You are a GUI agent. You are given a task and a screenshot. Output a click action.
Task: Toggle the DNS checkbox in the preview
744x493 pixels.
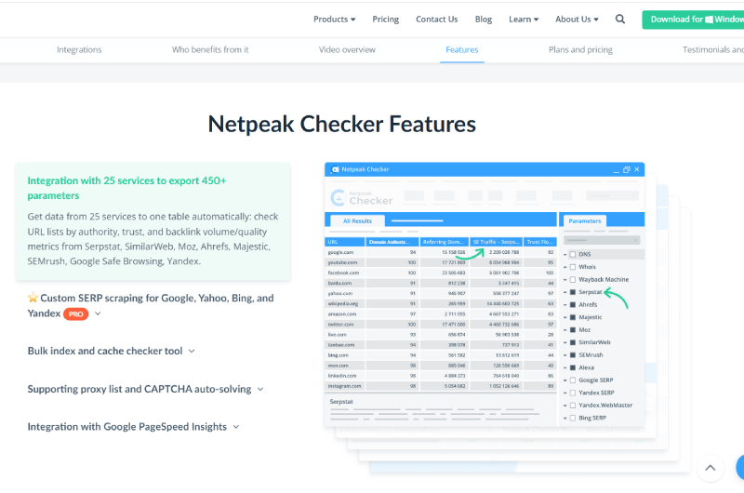(x=573, y=254)
